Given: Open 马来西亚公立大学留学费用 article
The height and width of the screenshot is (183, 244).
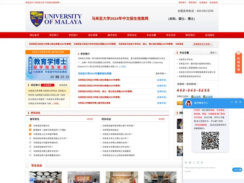Looking at the screenshot, I should click(45, 134).
